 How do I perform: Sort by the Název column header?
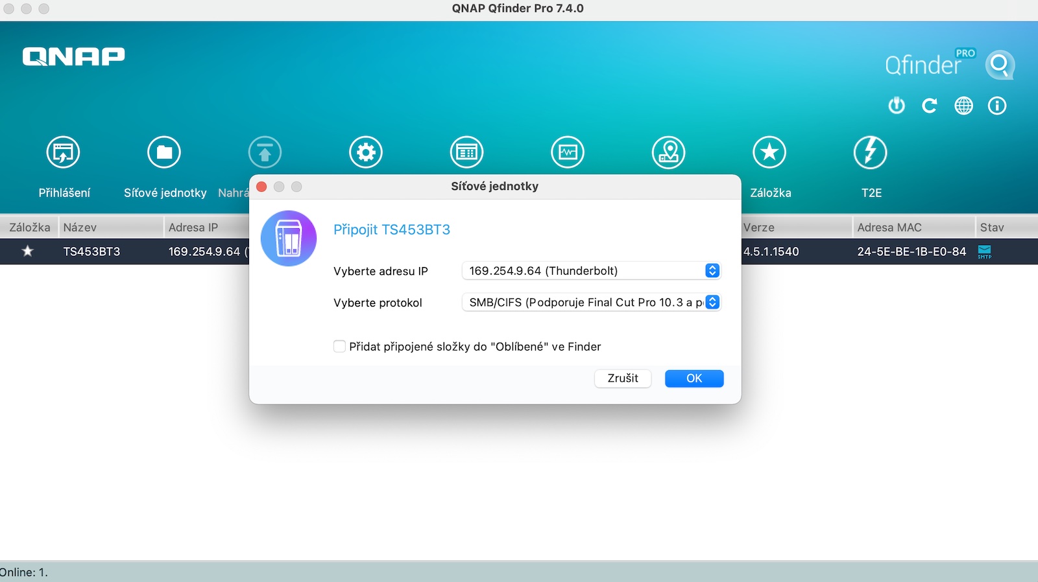pyautogui.click(x=111, y=227)
